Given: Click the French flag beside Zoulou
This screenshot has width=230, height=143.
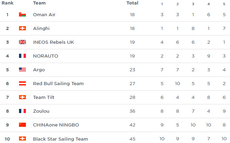Looking at the screenshot, I should 22,111.
